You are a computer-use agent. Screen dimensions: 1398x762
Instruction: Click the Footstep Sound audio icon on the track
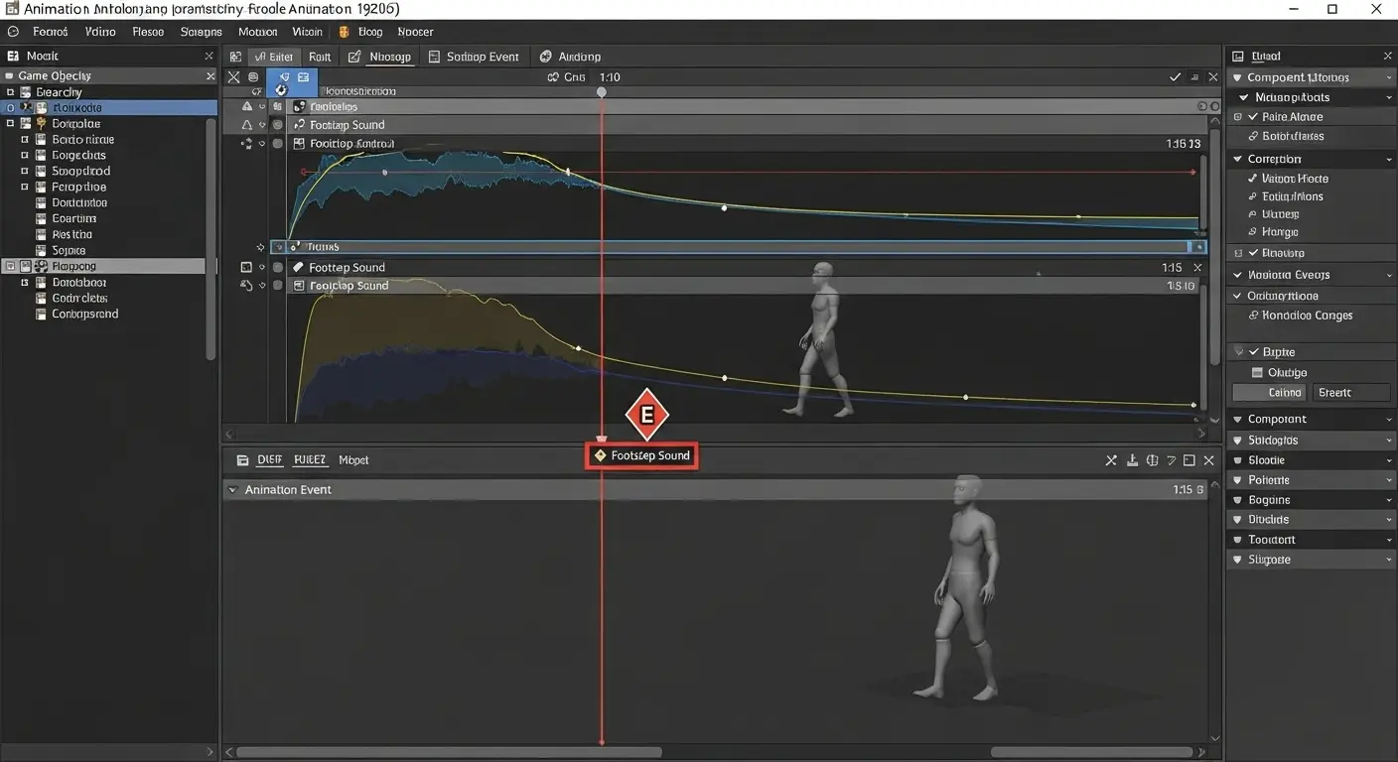[x=299, y=124]
